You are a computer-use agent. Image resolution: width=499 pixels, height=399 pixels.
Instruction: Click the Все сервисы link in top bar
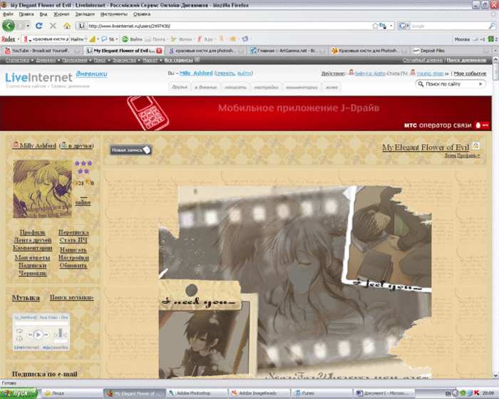(178, 60)
